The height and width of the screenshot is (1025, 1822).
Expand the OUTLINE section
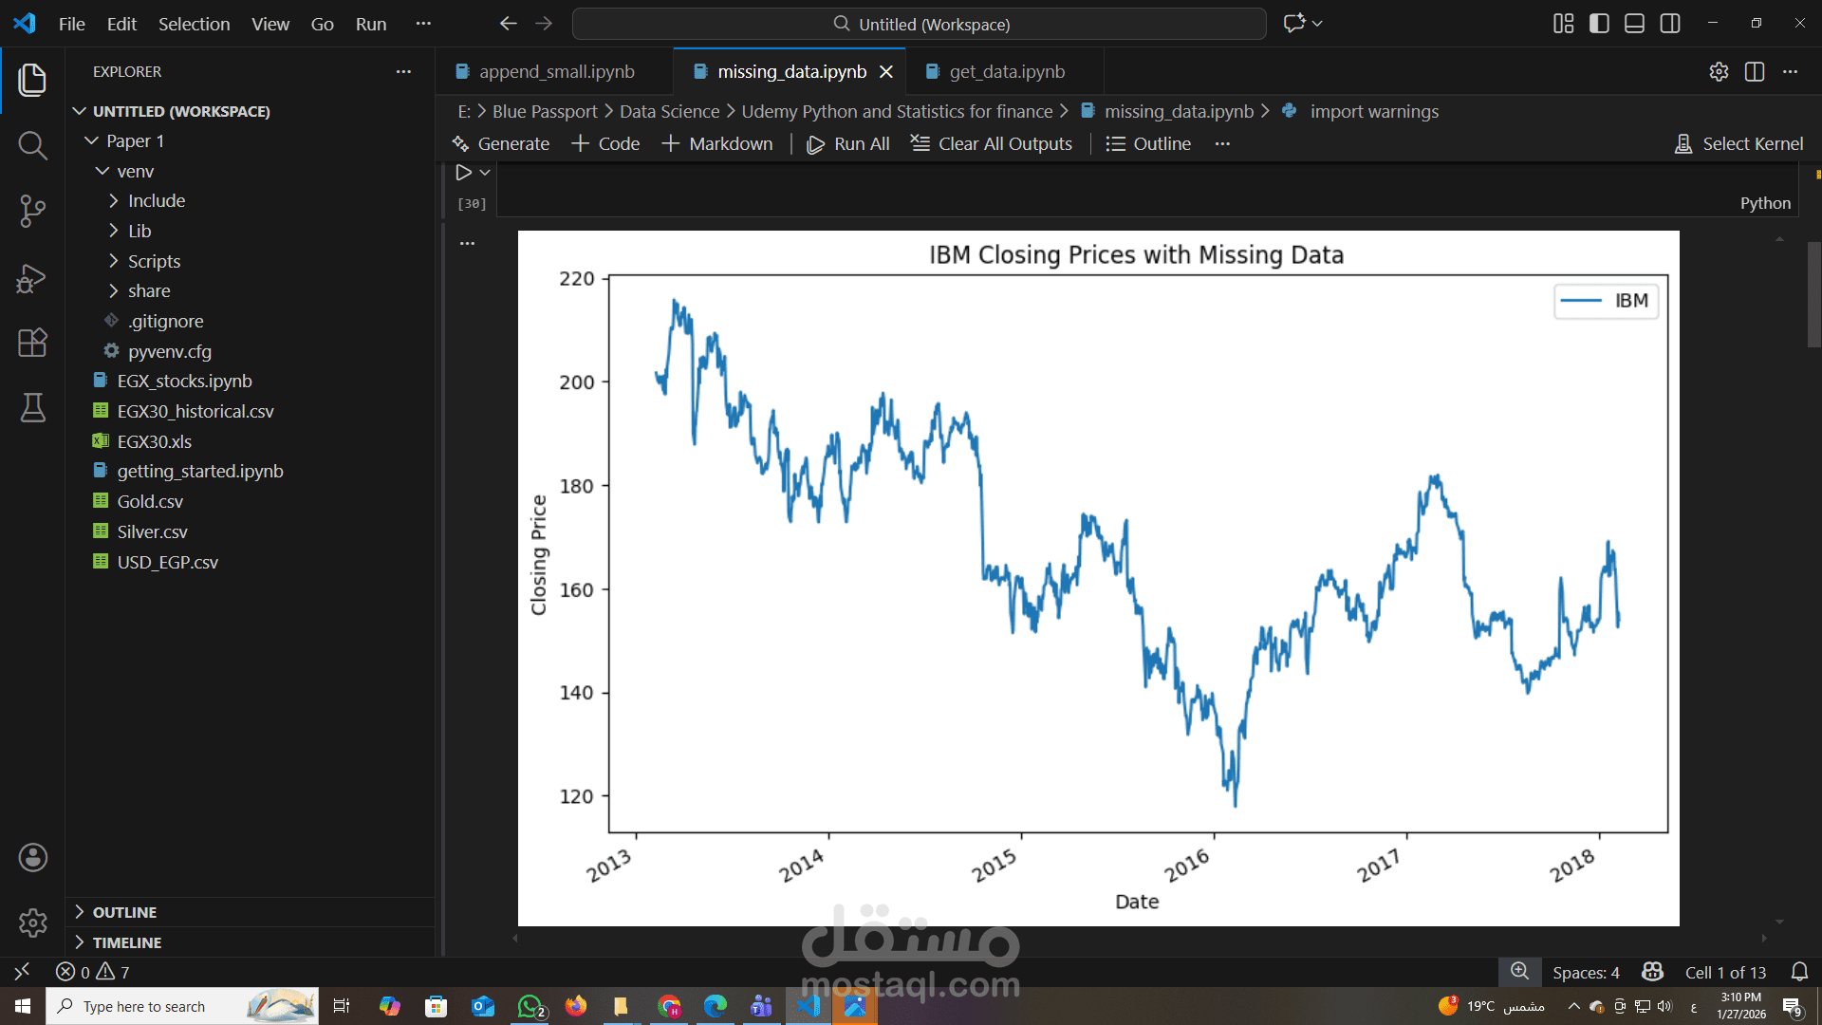(124, 912)
